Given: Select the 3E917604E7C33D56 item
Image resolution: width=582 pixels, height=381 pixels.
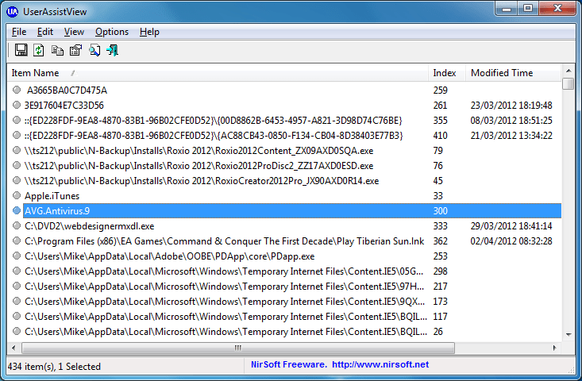Looking at the screenshot, I should [284, 106].
